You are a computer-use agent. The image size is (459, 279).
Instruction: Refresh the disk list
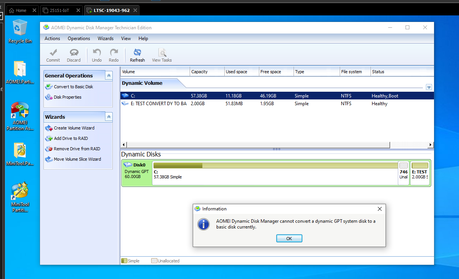[x=137, y=55]
